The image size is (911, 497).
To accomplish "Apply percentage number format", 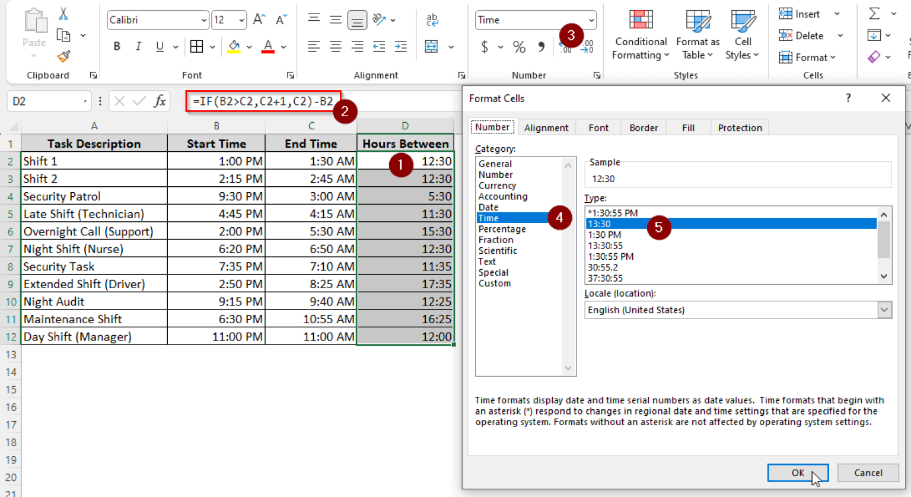I will 519,47.
